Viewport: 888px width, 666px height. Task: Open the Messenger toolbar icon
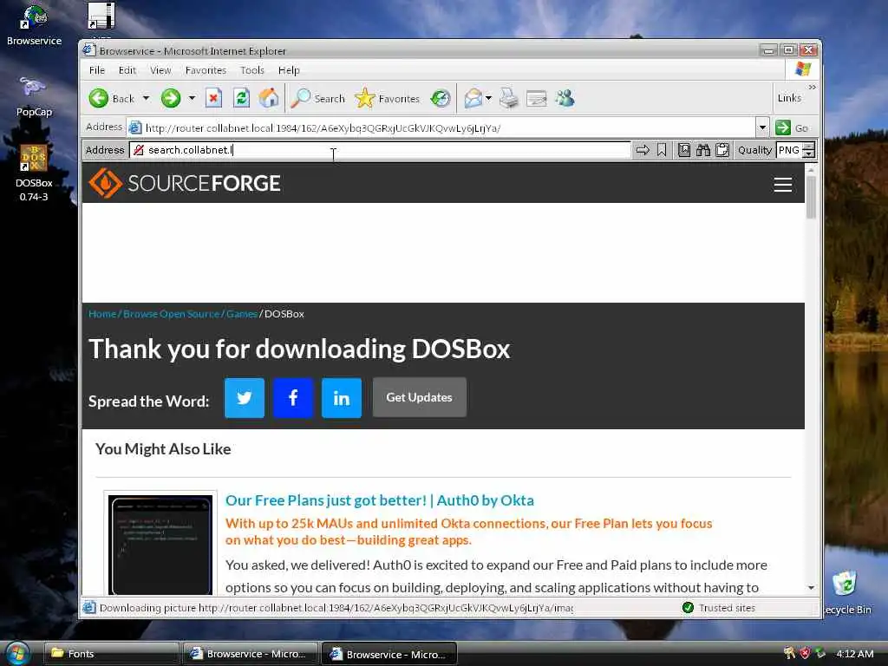(565, 99)
